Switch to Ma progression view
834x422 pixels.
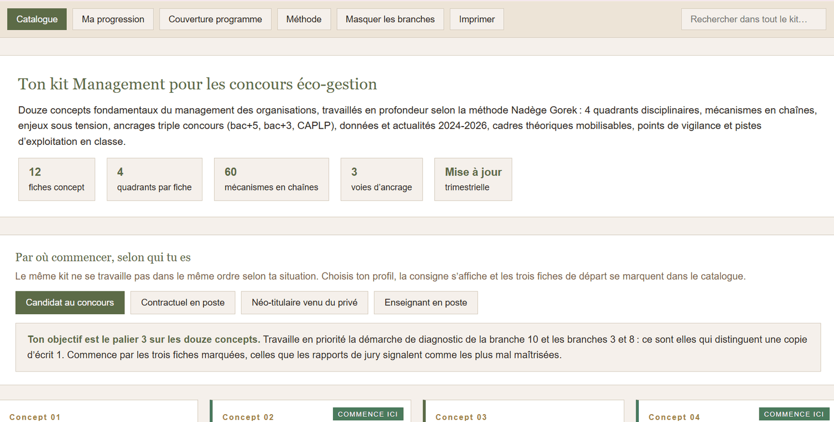(113, 19)
